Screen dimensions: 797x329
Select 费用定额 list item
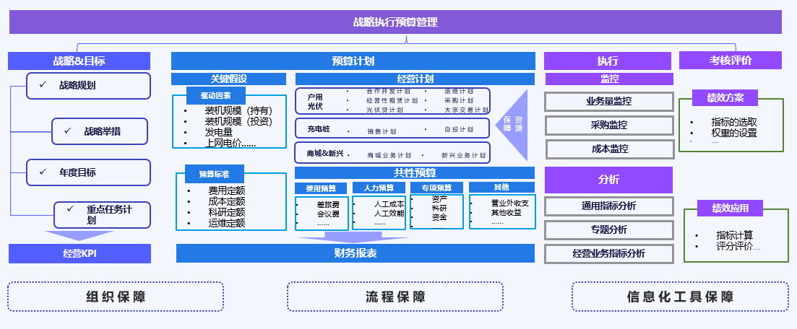click(x=227, y=191)
